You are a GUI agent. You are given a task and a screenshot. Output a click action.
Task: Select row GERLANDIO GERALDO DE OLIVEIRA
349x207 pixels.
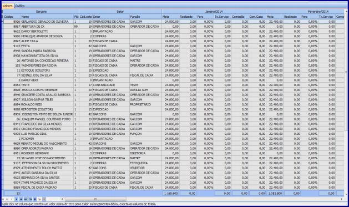[174, 22]
